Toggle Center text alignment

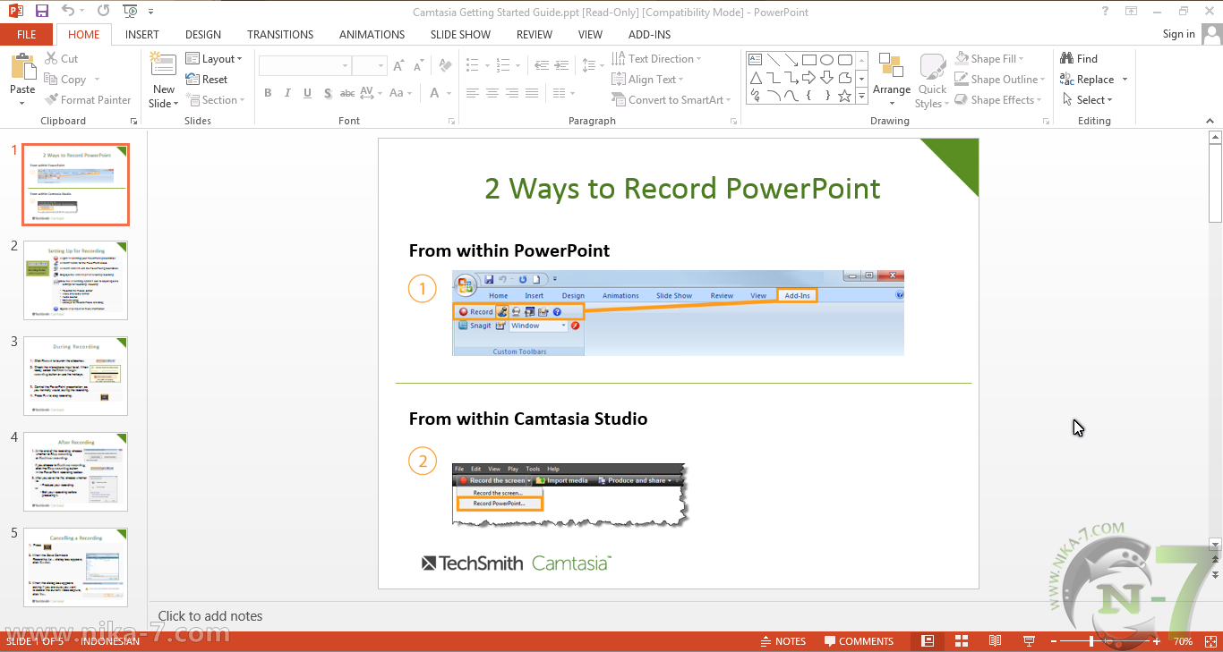493,93
